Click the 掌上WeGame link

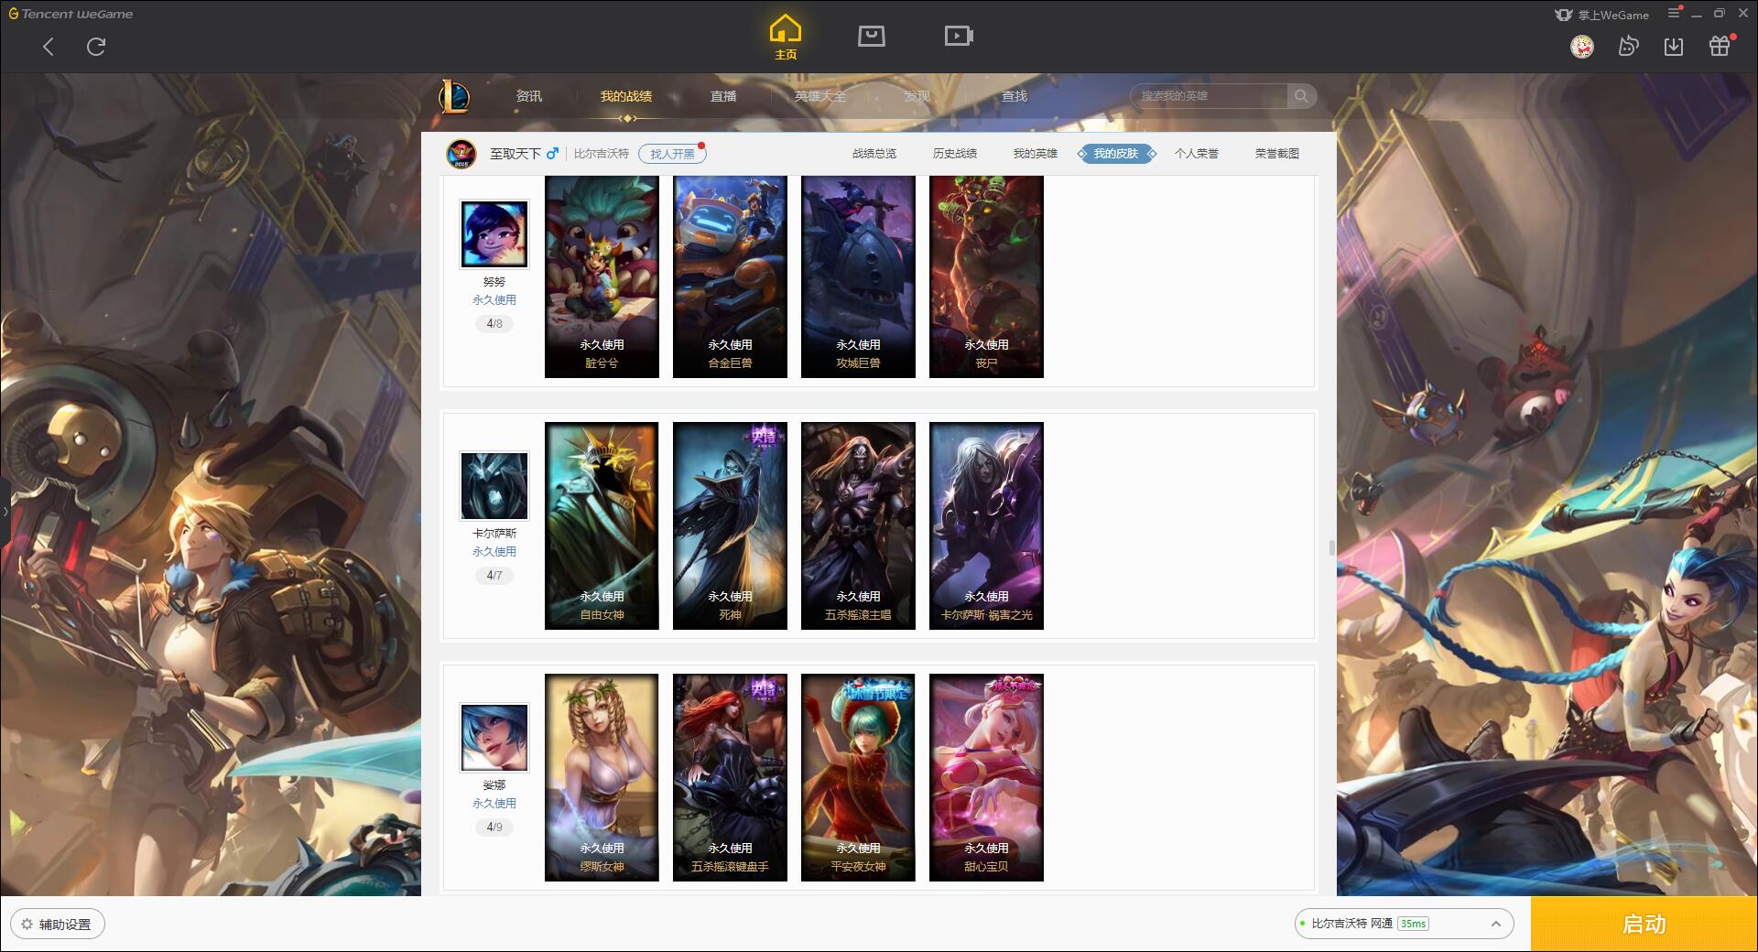coord(1602,15)
